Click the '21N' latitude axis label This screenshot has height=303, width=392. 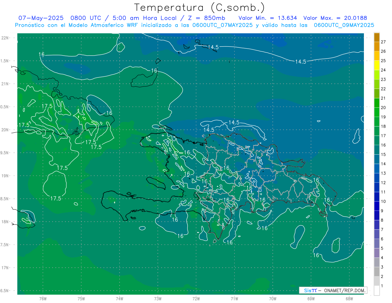pos(5,84)
